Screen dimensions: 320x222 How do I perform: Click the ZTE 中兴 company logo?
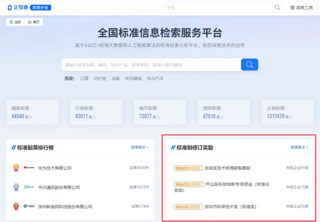29,187
